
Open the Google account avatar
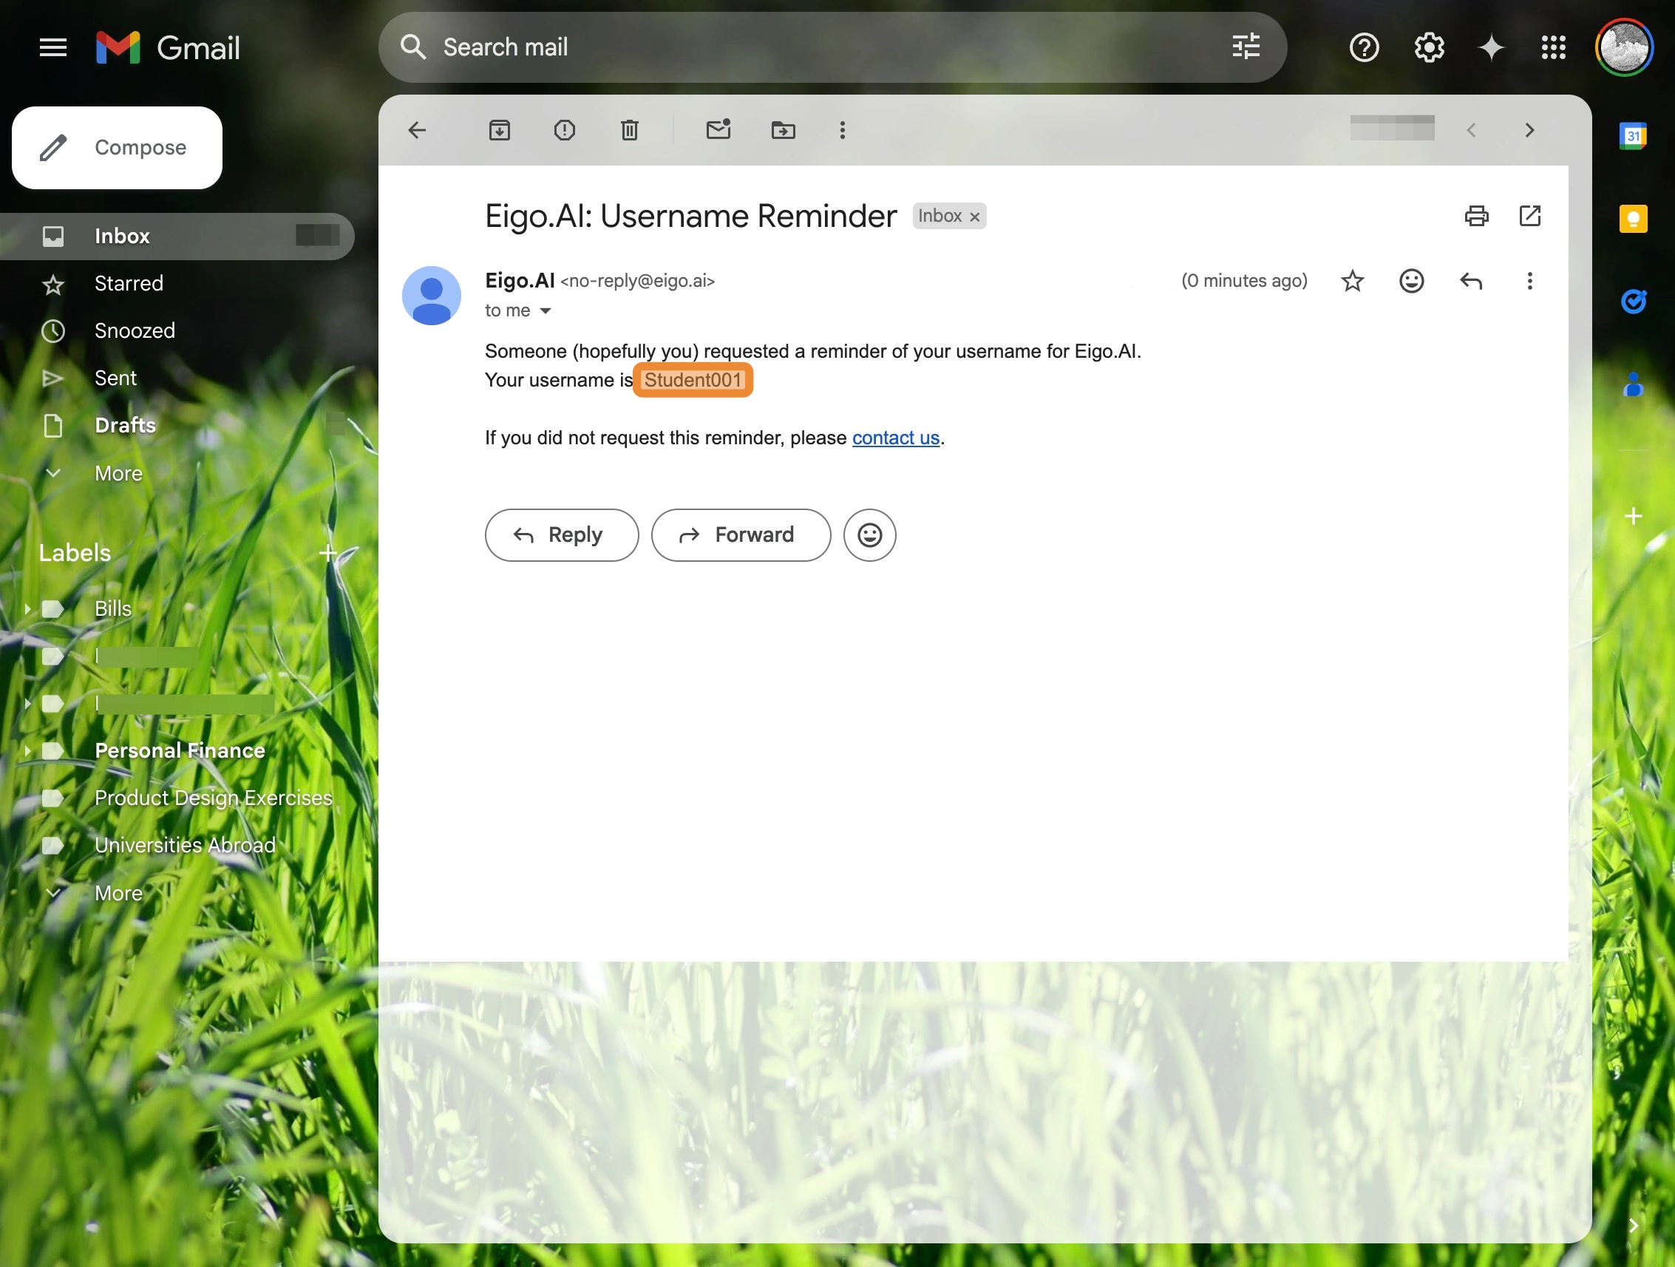pyautogui.click(x=1623, y=48)
